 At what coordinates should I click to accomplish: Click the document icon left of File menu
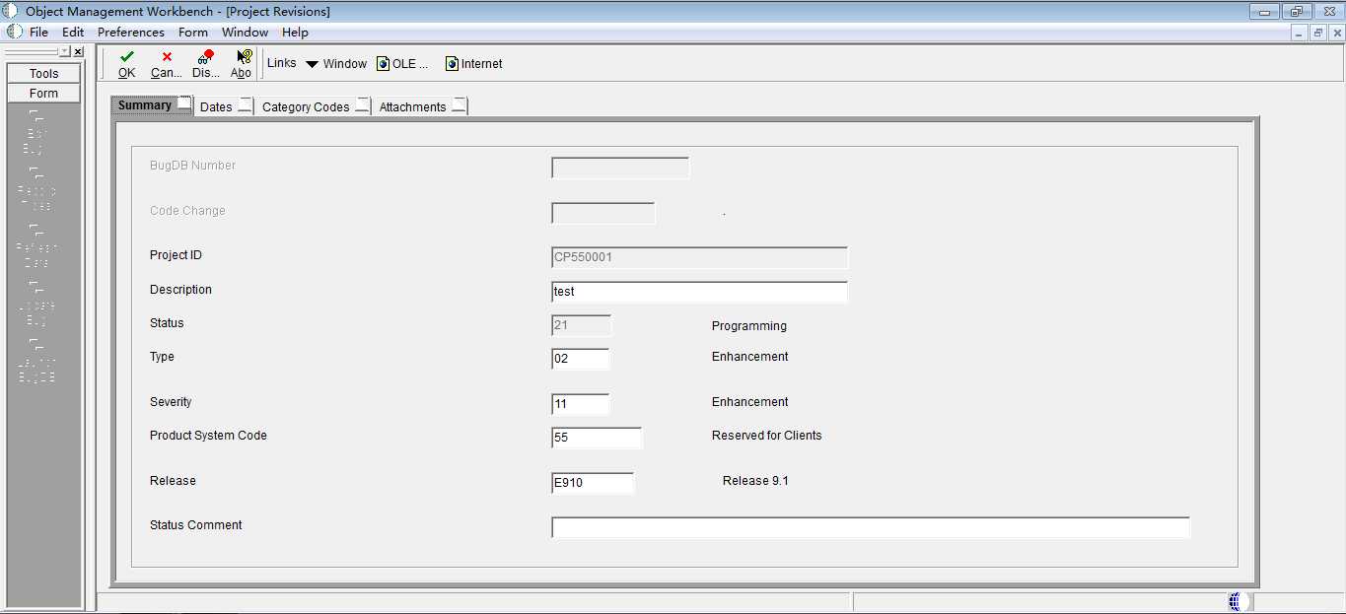point(15,32)
